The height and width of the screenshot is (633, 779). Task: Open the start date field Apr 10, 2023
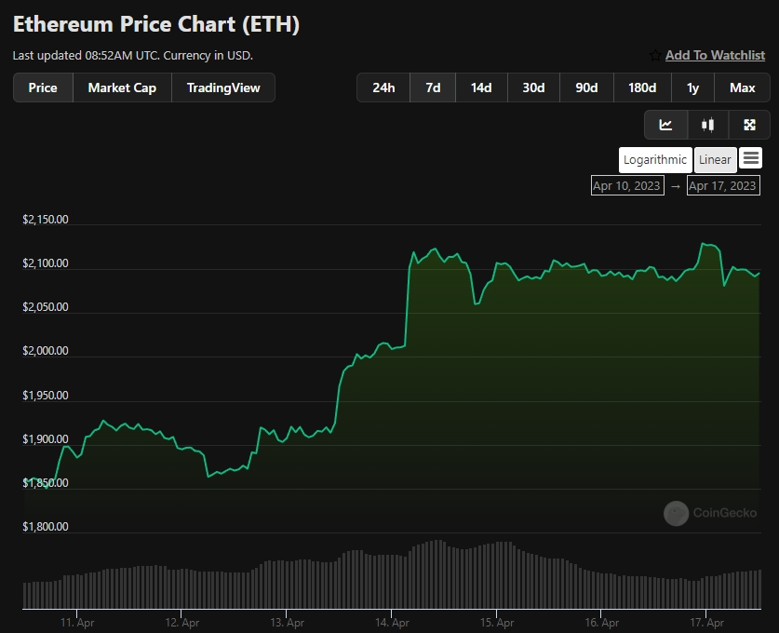(x=626, y=186)
